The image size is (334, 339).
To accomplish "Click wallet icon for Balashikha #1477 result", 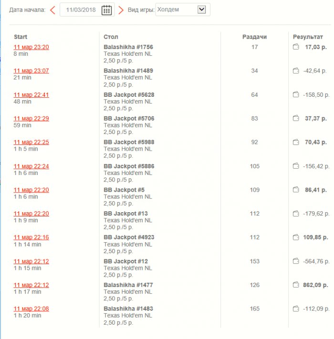I will coord(296,285).
